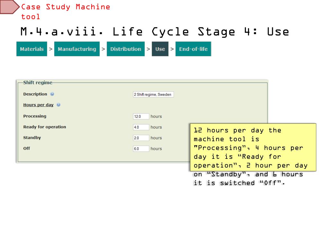
Task: Click the Processing hours input field
Action: point(141,116)
